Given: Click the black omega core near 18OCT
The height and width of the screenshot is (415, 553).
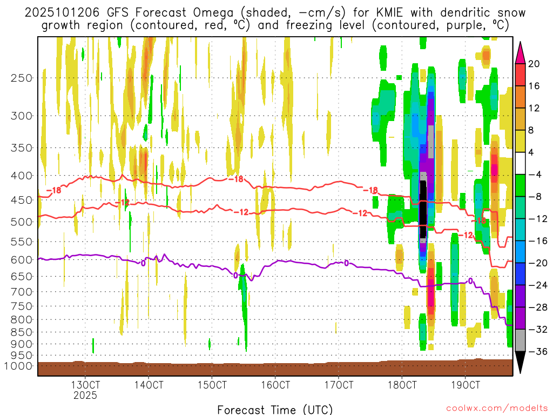Looking at the screenshot, I should click(x=423, y=211).
